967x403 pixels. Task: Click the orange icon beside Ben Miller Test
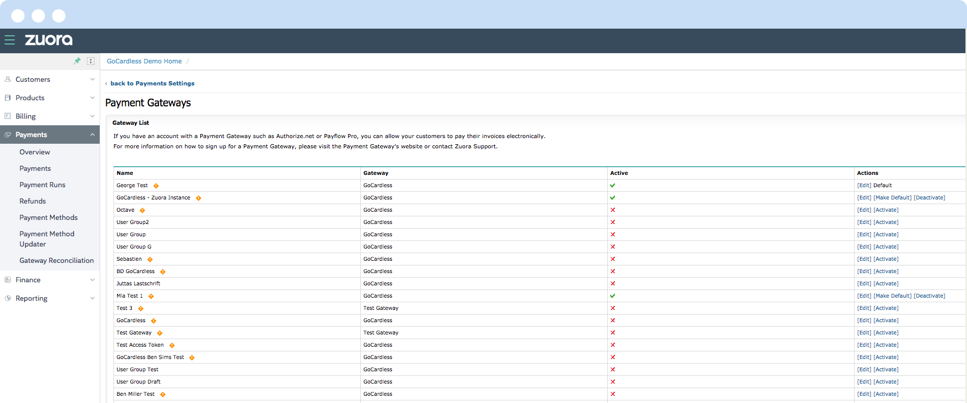(x=163, y=394)
